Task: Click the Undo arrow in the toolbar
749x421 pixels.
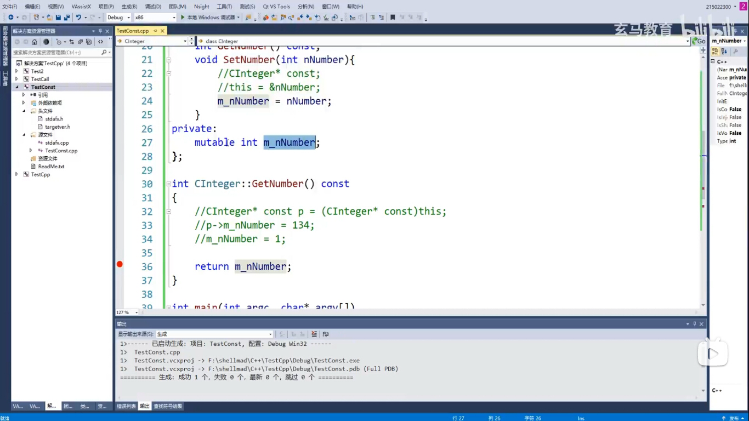Action: (78, 18)
